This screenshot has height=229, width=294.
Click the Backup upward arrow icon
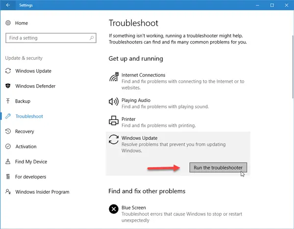click(8, 101)
